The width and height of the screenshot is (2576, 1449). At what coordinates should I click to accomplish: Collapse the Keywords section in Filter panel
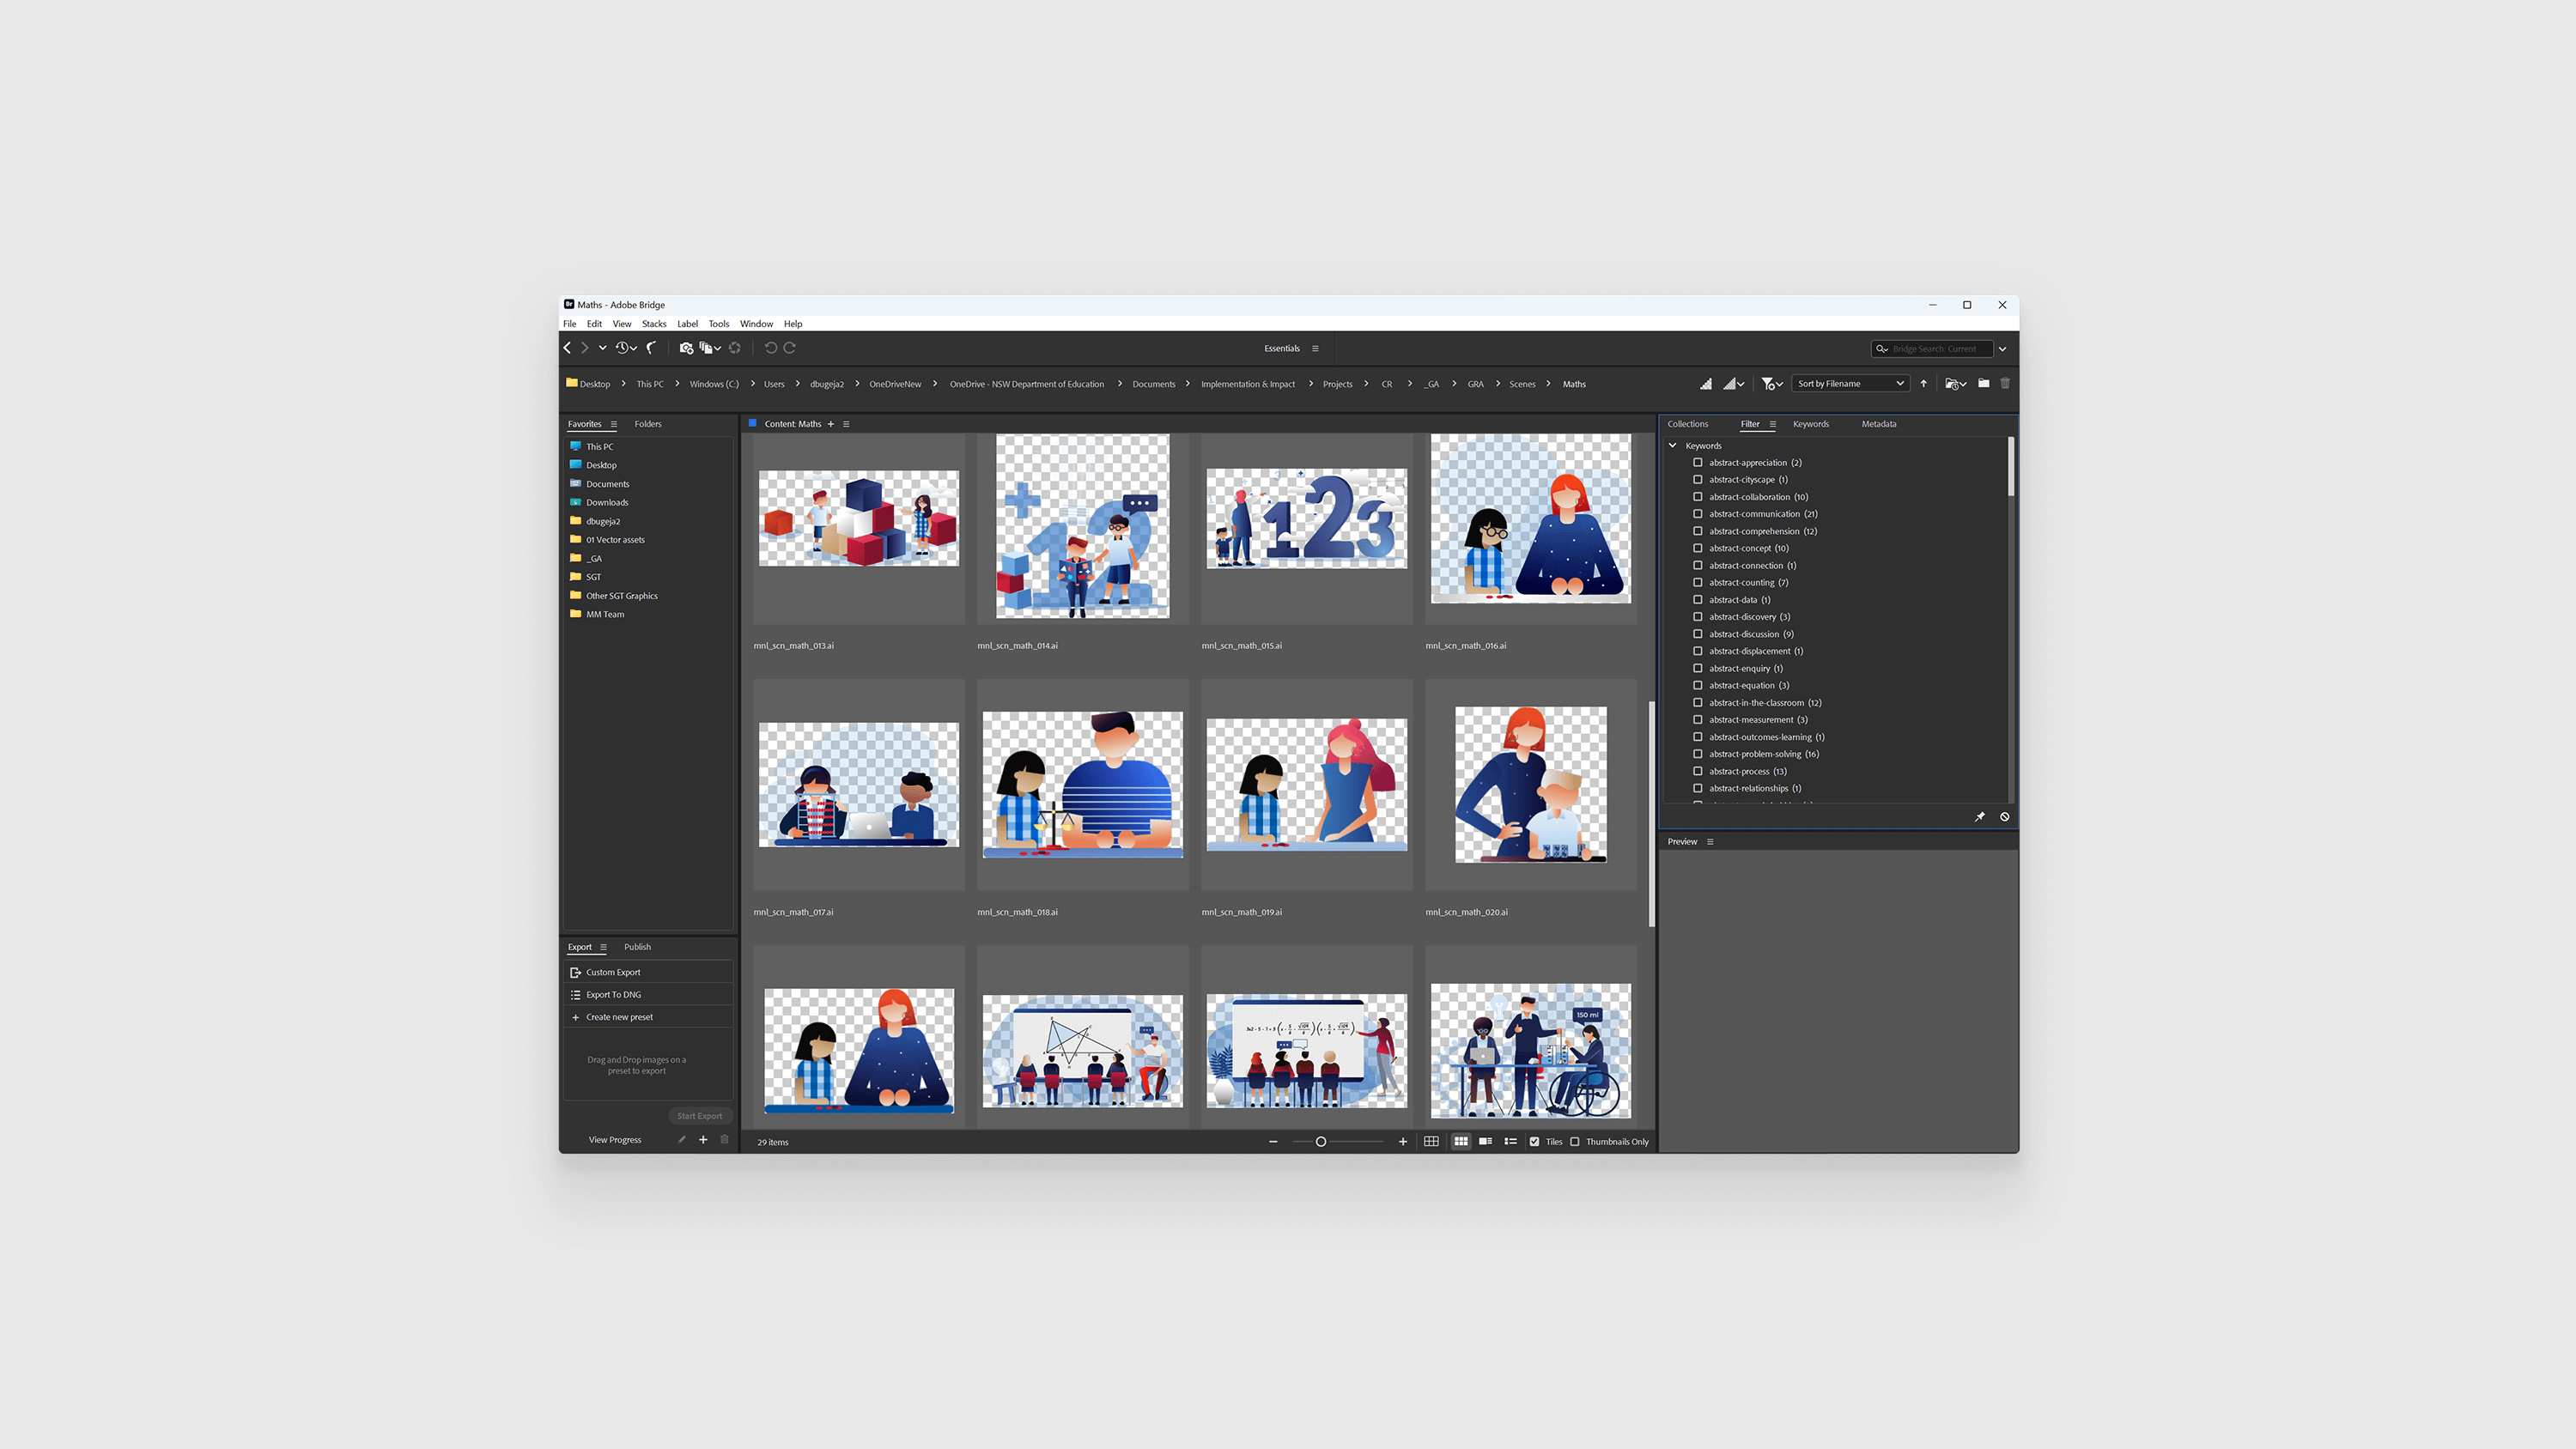point(1672,445)
